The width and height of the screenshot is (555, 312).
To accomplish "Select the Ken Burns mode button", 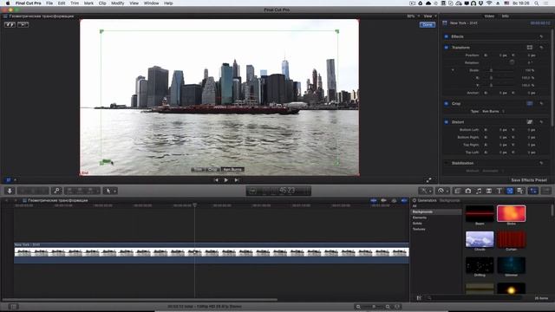I will click(x=232, y=170).
